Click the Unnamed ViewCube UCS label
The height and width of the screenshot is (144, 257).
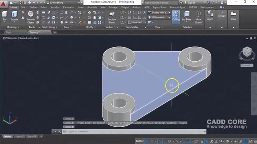point(247,65)
